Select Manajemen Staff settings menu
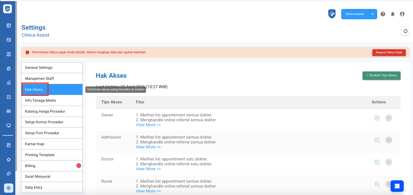The width and height of the screenshot is (413, 195). click(40, 79)
